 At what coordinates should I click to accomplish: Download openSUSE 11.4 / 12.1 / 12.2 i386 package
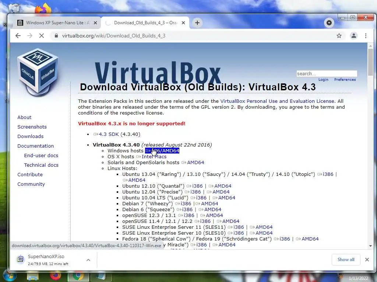202,221
